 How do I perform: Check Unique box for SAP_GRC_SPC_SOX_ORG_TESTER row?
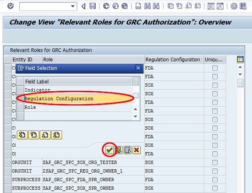point(215,162)
